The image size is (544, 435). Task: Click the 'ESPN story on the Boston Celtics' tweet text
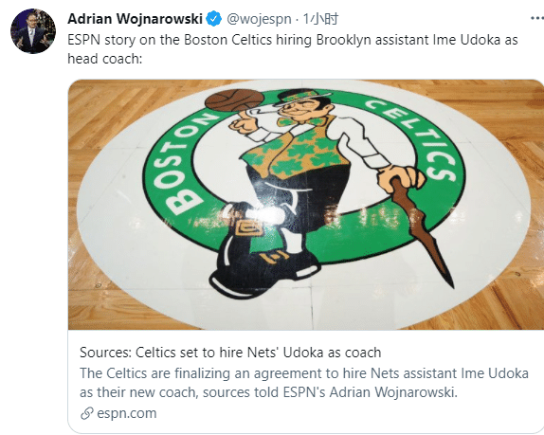point(293,40)
